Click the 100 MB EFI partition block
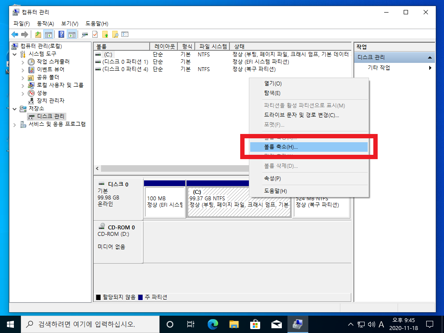The width and height of the screenshot is (444, 333). point(165,202)
